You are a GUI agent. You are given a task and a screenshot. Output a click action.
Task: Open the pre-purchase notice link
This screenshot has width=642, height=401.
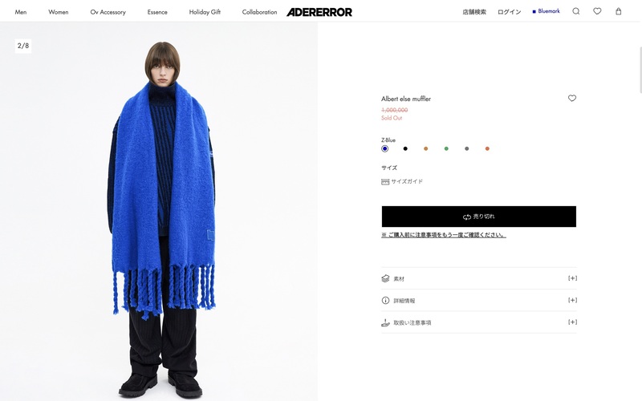444,235
